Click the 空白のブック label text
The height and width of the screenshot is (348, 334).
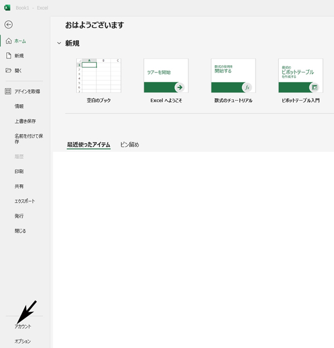point(99,100)
